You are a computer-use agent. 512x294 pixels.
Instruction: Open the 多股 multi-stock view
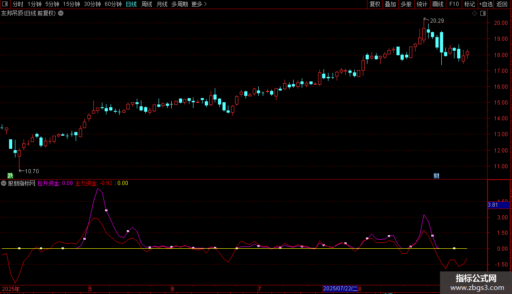[x=406, y=4]
